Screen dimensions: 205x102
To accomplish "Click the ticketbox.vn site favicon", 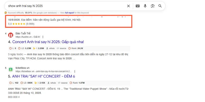I will point(11,69).
